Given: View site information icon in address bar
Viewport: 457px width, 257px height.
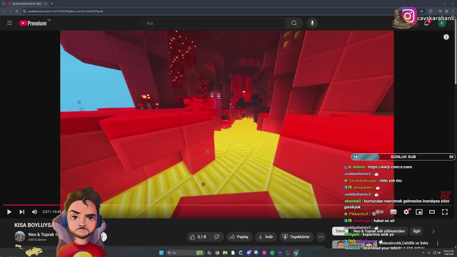Looking at the screenshot, I should point(25,11).
